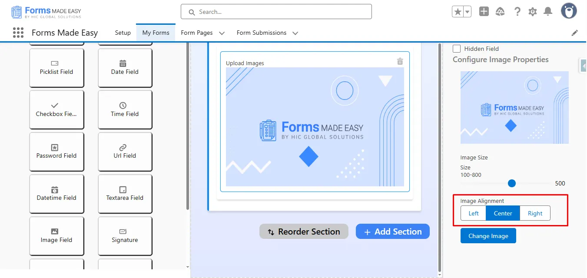The image size is (587, 278).
Task: Click the Forms Made Easy logo
Action: (x=46, y=12)
